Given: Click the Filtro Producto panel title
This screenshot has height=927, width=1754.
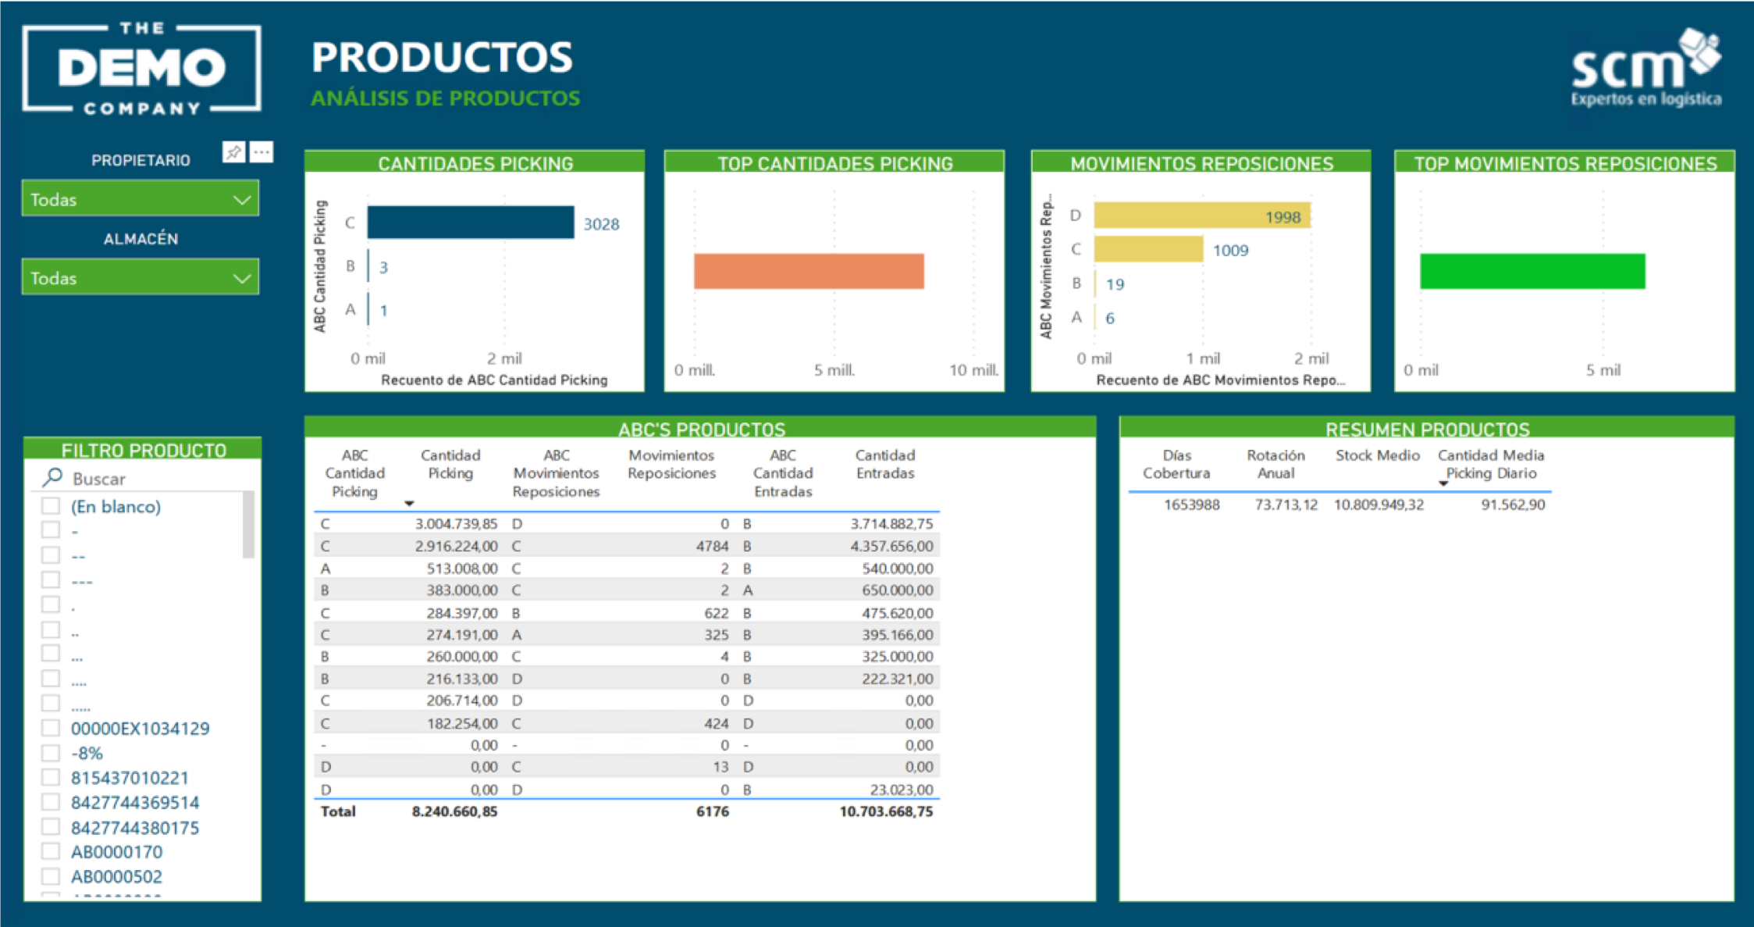Looking at the screenshot, I should coord(144,450).
